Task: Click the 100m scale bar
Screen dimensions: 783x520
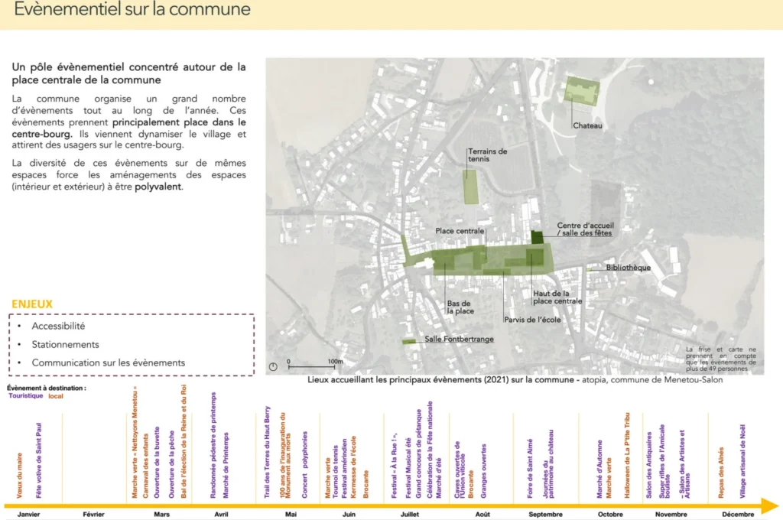Action: [x=311, y=366]
